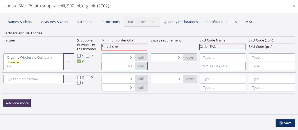Click SKU Code (pcs) field for Organic Wholesale Company

(272, 66)
